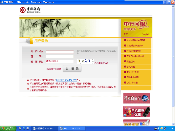Viewport: 175px width, 131px height.
Task: Click the scrollbar up arrow
Action: click(x=173, y=6)
